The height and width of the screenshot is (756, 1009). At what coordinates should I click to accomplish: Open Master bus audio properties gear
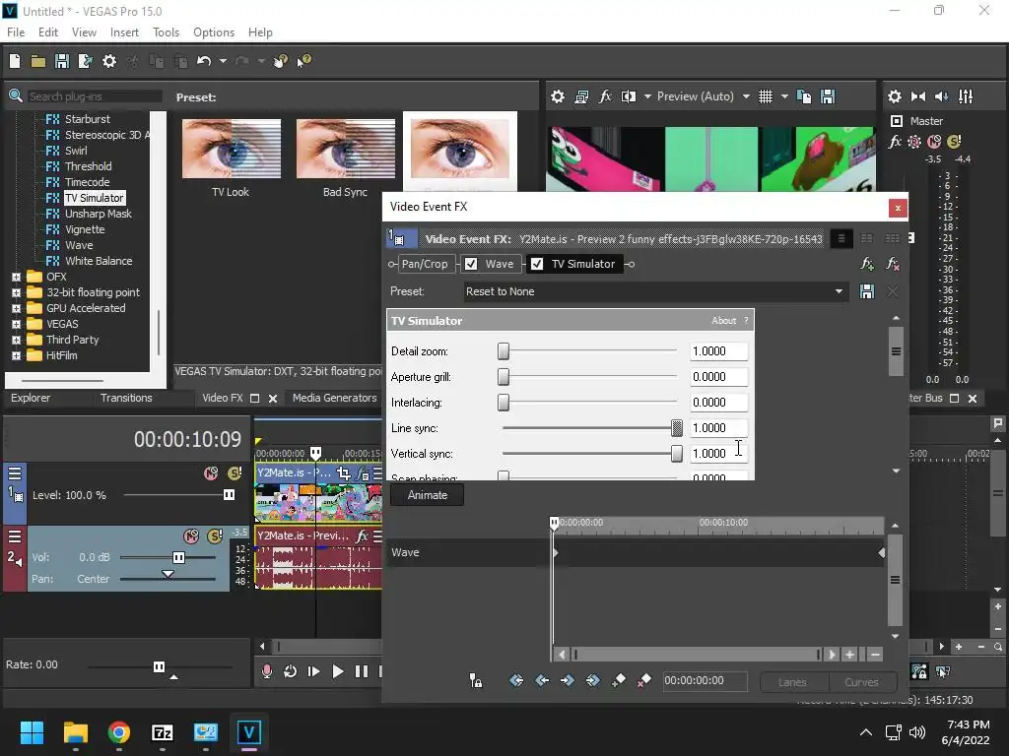coord(895,96)
